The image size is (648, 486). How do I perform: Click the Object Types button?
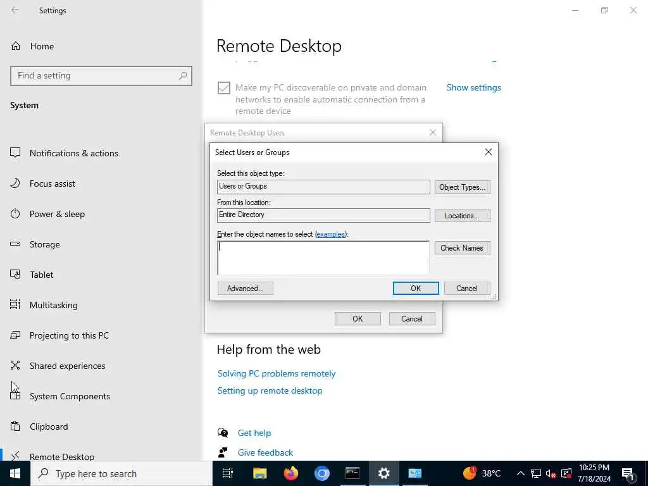point(462,187)
